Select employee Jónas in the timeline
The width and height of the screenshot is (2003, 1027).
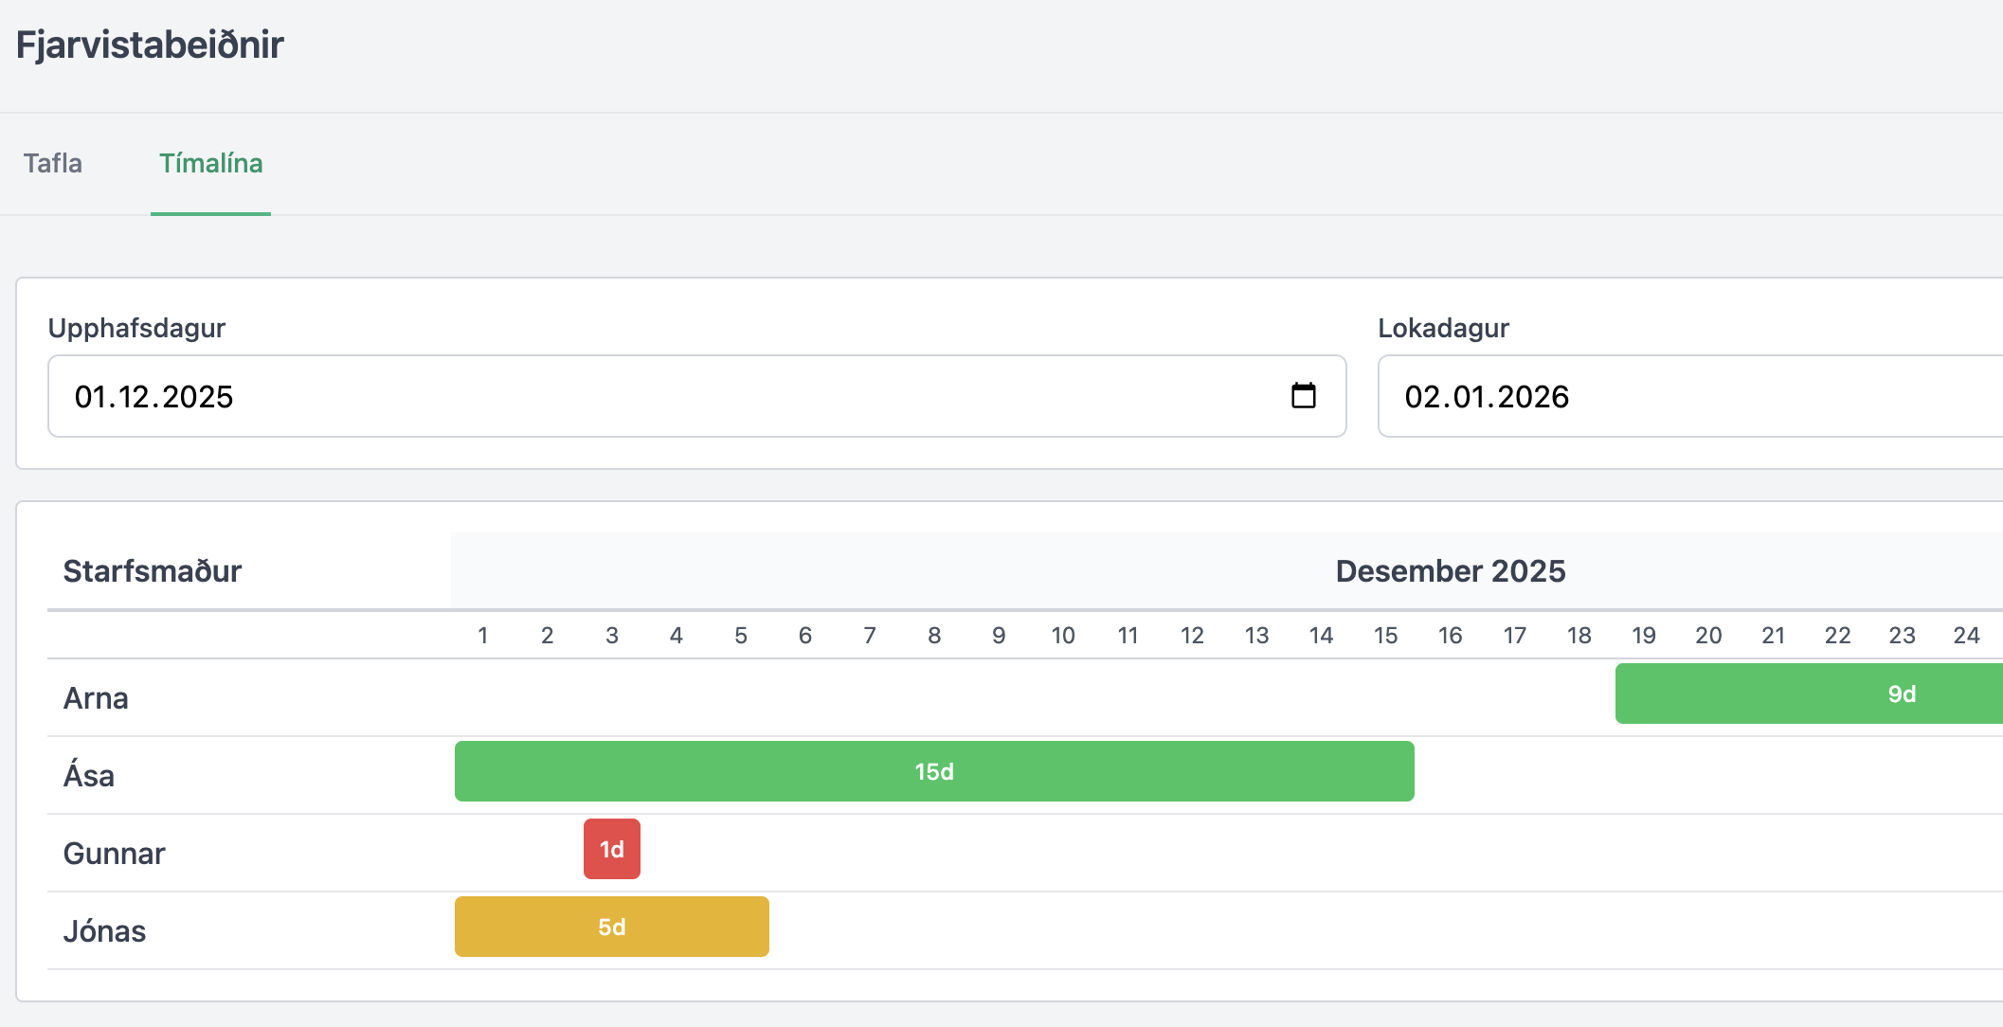pyautogui.click(x=105, y=931)
